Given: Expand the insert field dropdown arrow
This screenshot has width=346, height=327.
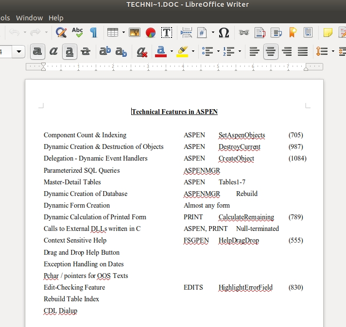Looking at the screenshot, I should click(x=213, y=33).
